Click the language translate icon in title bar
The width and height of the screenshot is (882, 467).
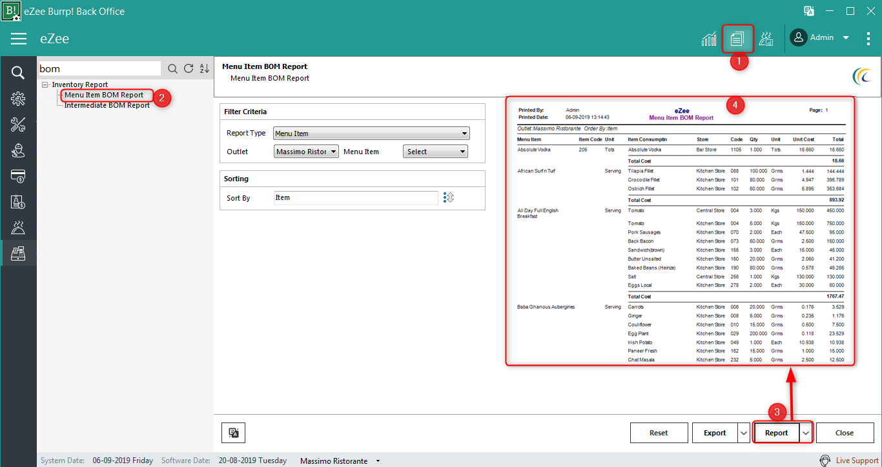tap(808, 11)
